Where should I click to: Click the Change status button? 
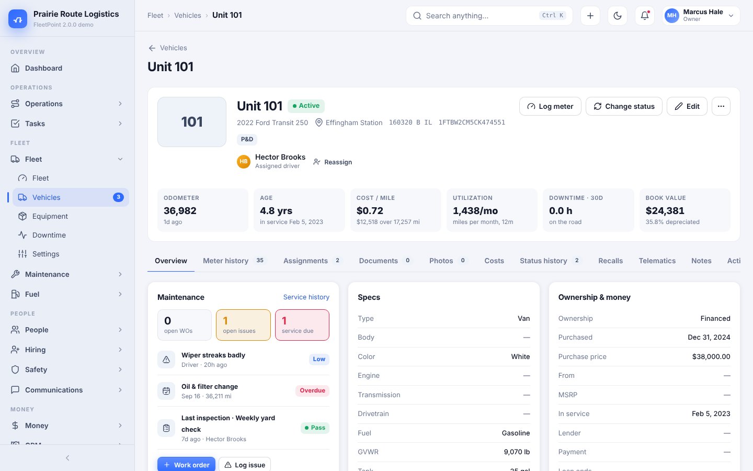[x=624, y=106]
